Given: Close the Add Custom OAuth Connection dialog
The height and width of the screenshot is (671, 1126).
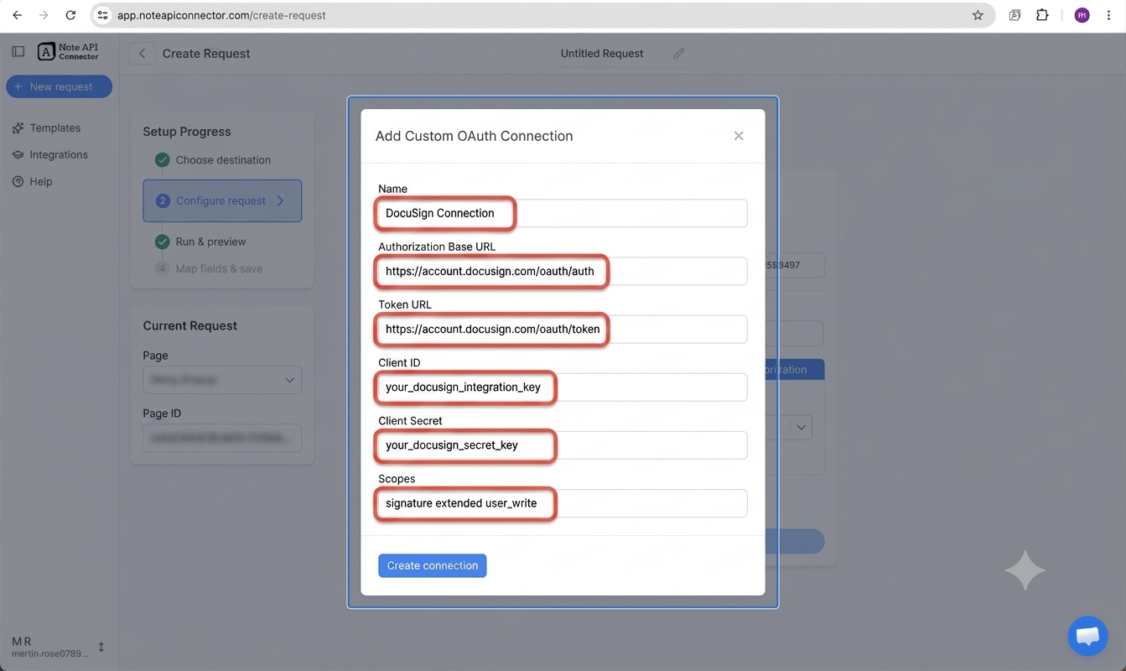Looking at the screenshot, I should click(739, 136).
